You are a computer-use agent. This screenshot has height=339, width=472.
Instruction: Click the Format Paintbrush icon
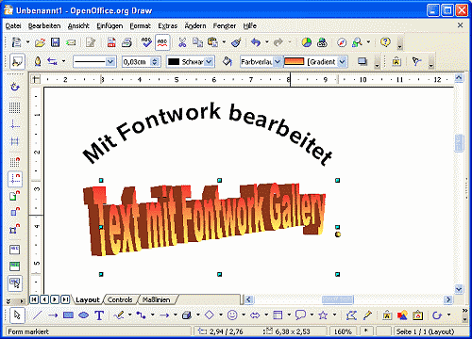[x=236, y=42]
